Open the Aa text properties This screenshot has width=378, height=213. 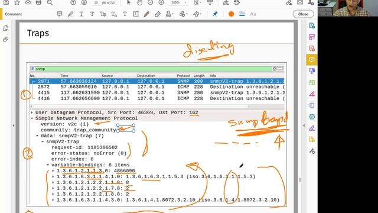click(253, 14)
